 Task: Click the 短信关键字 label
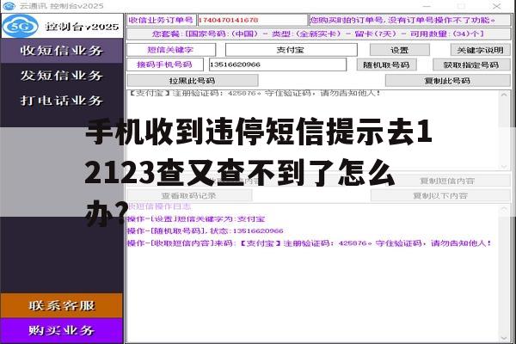point(171,50)
